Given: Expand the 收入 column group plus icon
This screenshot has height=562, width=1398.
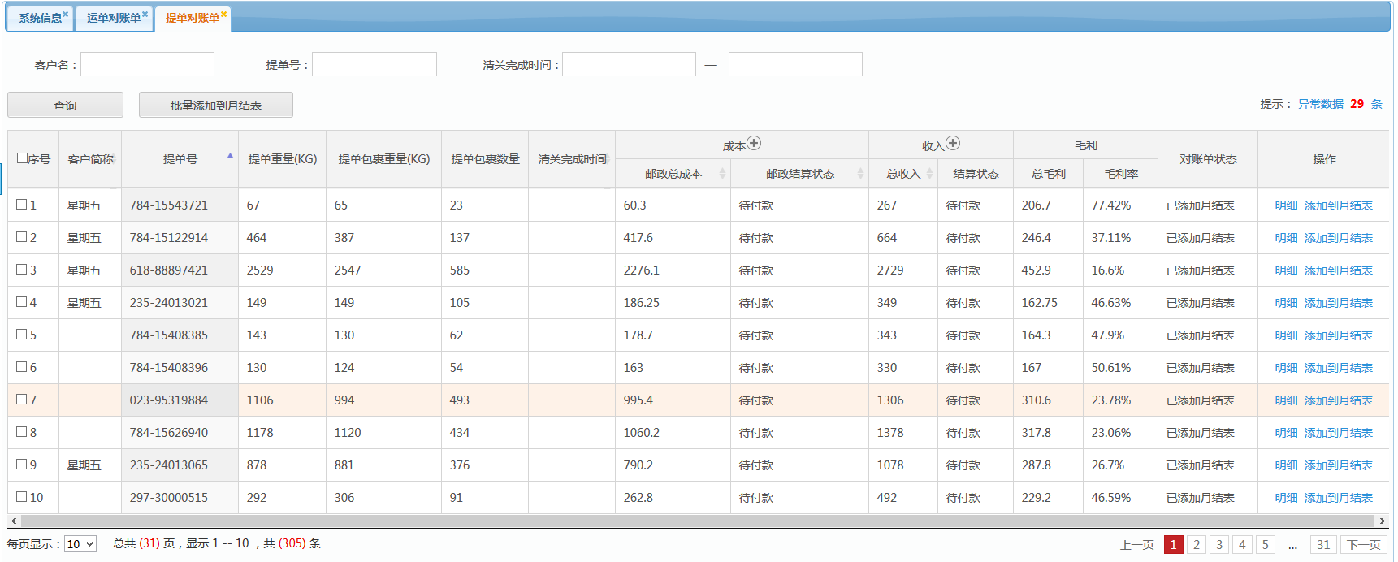Looking at the screenshot, I should click(x=953, y=144).
